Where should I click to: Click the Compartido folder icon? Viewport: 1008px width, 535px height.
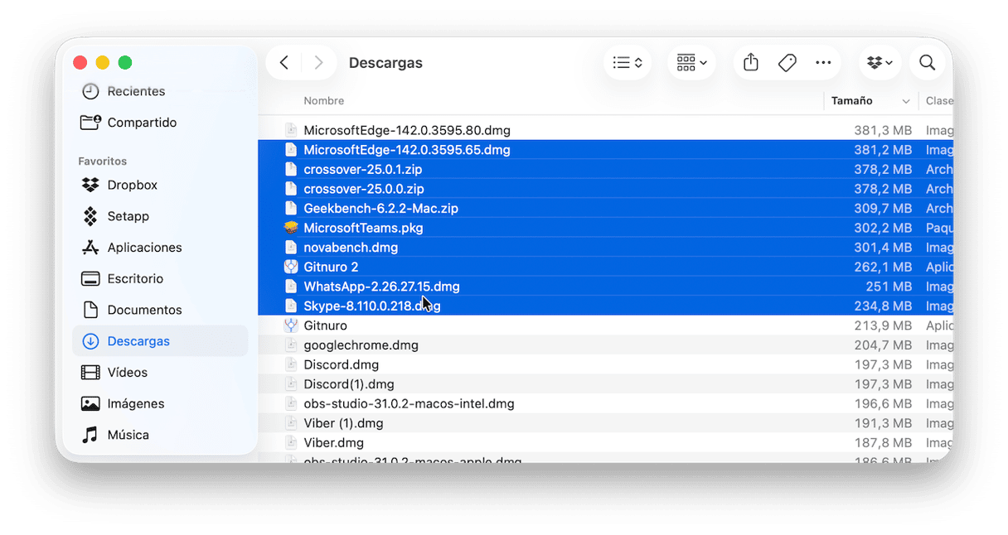click(90, 123)
